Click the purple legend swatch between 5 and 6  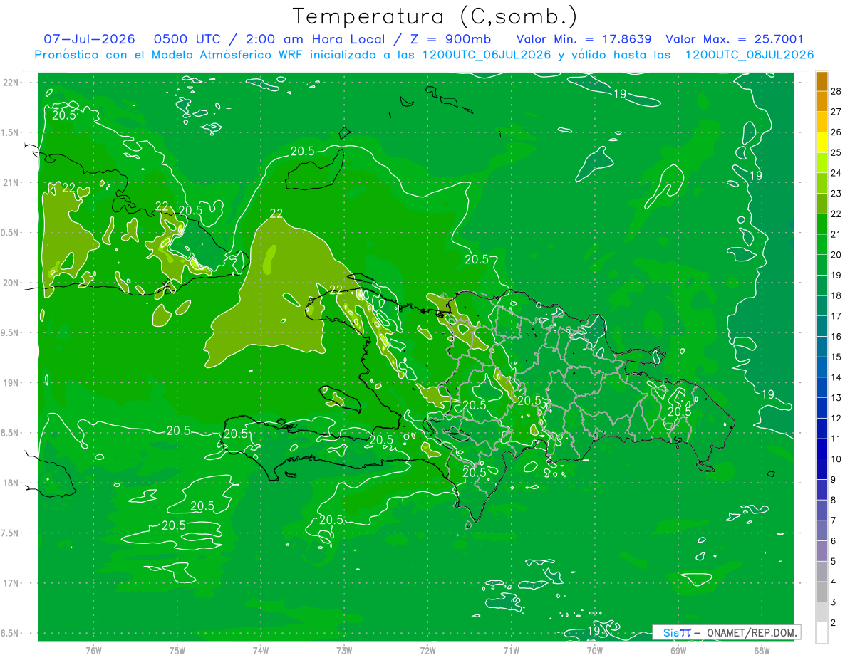click(822, 551)
